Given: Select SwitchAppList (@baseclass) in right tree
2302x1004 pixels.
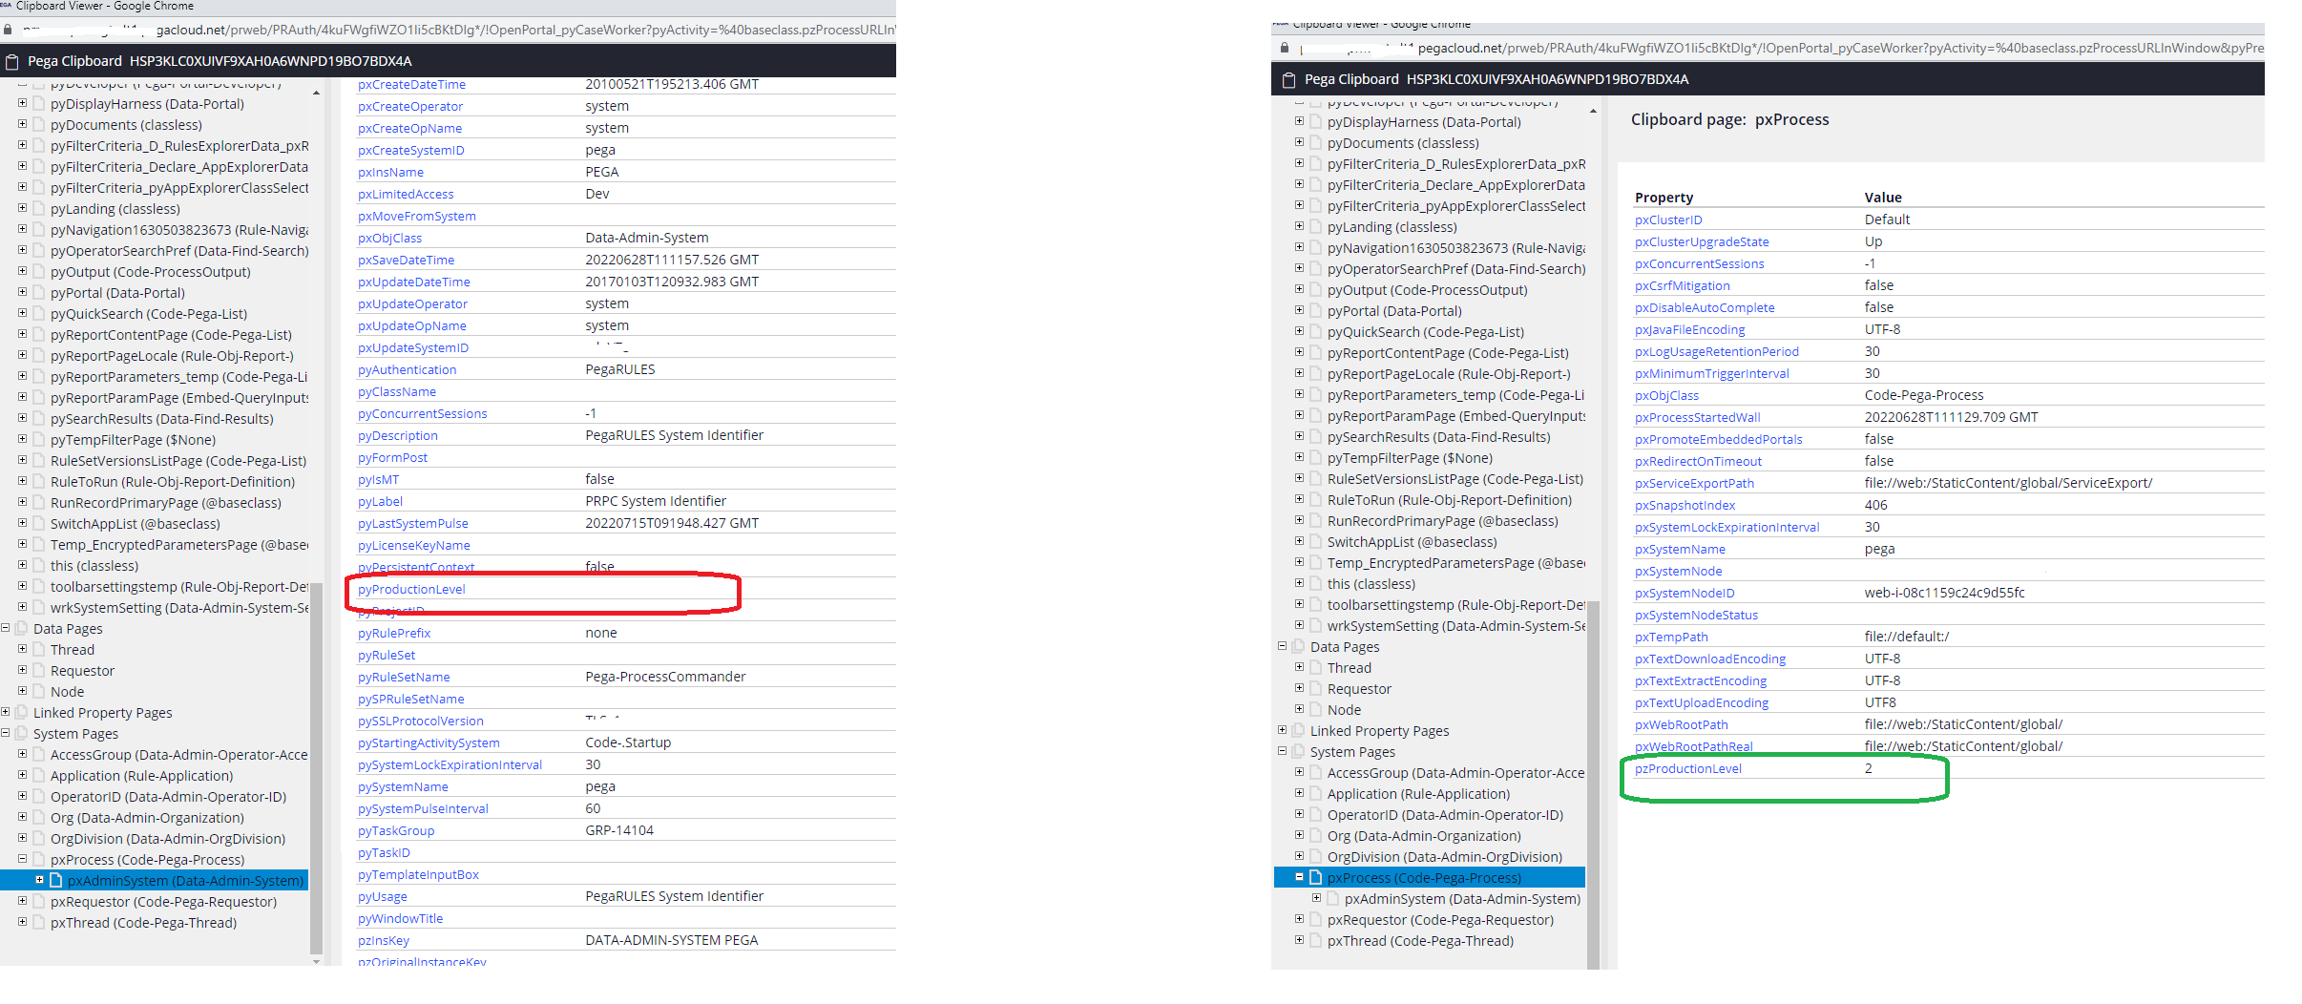Looking at the screenshot, I should 1412,542.
